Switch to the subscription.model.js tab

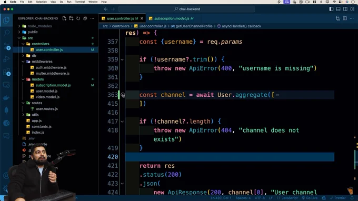click(172, 18)
